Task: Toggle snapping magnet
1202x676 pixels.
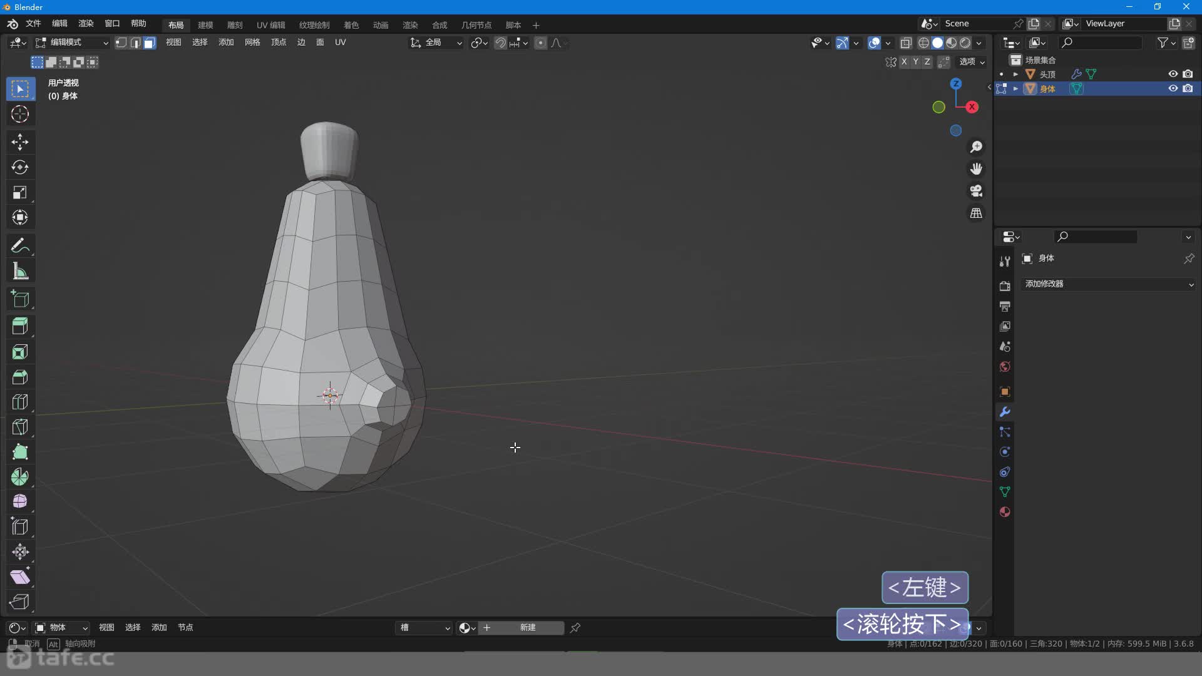Action: pos(500,43)
